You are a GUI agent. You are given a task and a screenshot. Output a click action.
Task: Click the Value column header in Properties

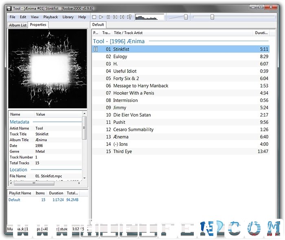58,114
